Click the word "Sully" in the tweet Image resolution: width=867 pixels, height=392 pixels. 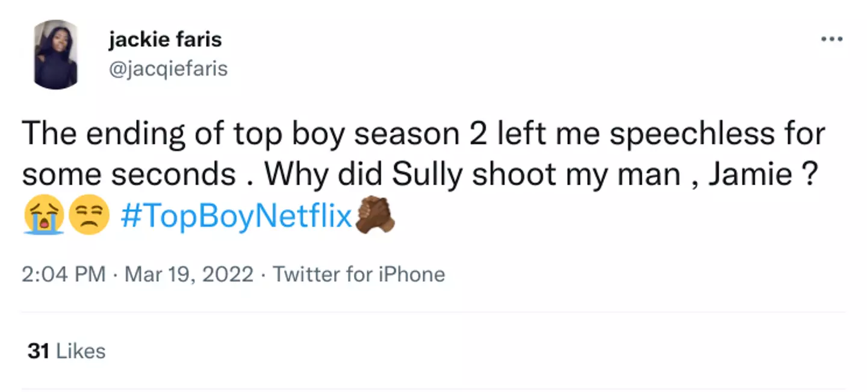pyautogui.click(x=428, y=174)
